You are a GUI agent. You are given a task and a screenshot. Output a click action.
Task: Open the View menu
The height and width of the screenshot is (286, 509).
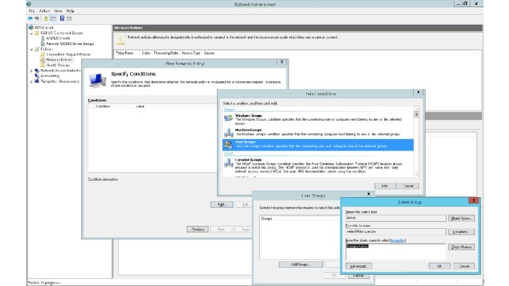point(58,11)
